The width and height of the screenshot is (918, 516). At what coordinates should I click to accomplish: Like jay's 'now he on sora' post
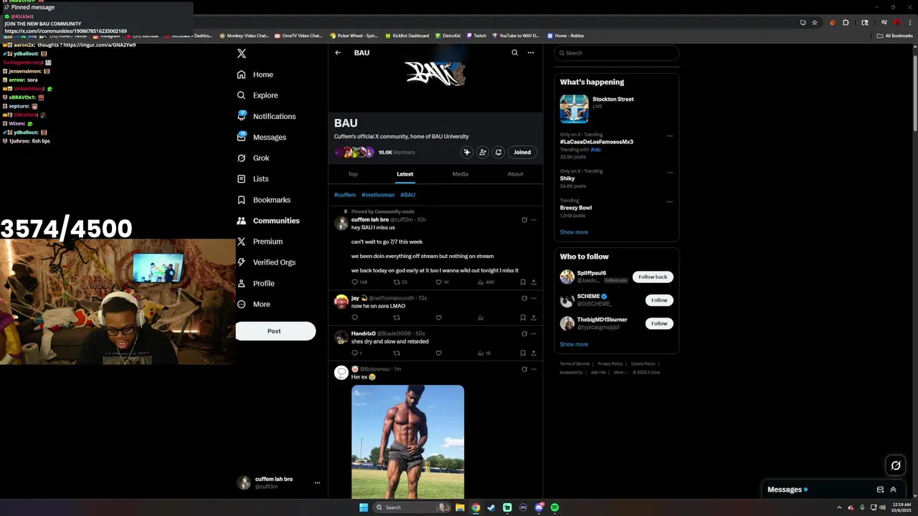[438, 317]
